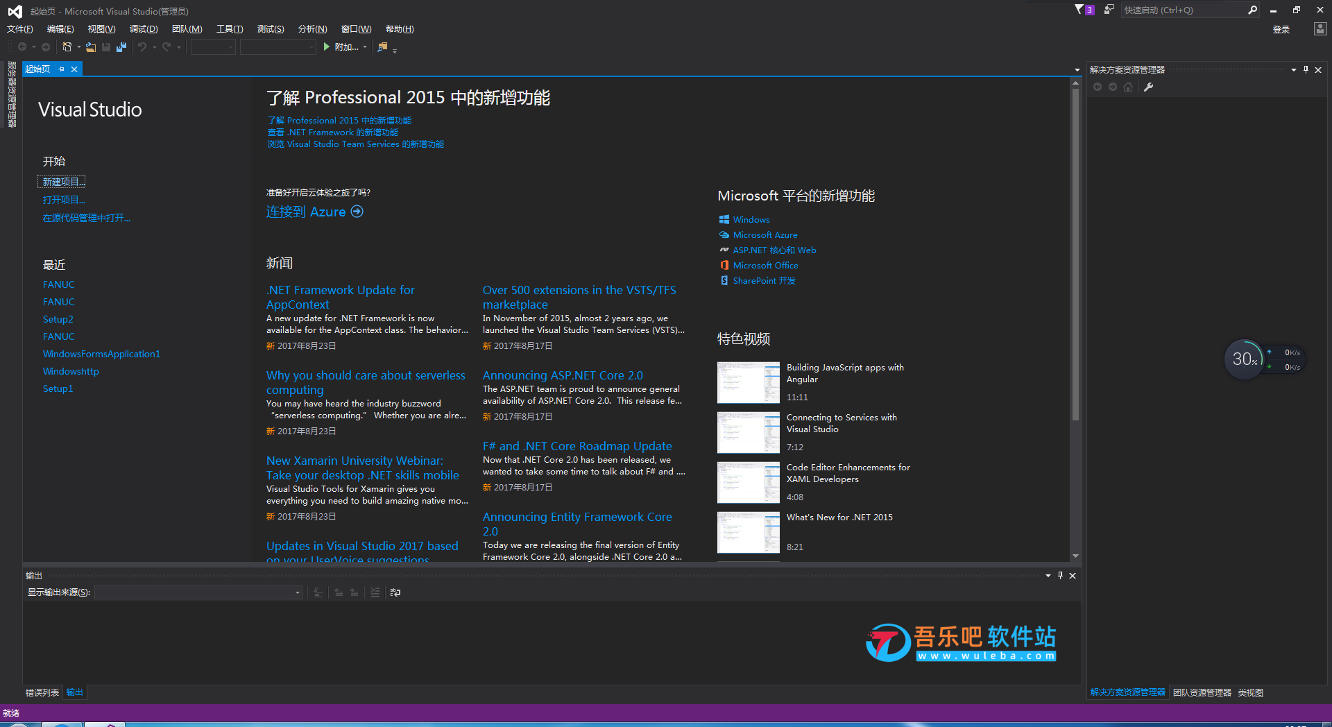The width and height of the screenshot is (1332, 727).
Task: Open Building JavaScript apps with Angular video thumbnail
Action: 749,383
